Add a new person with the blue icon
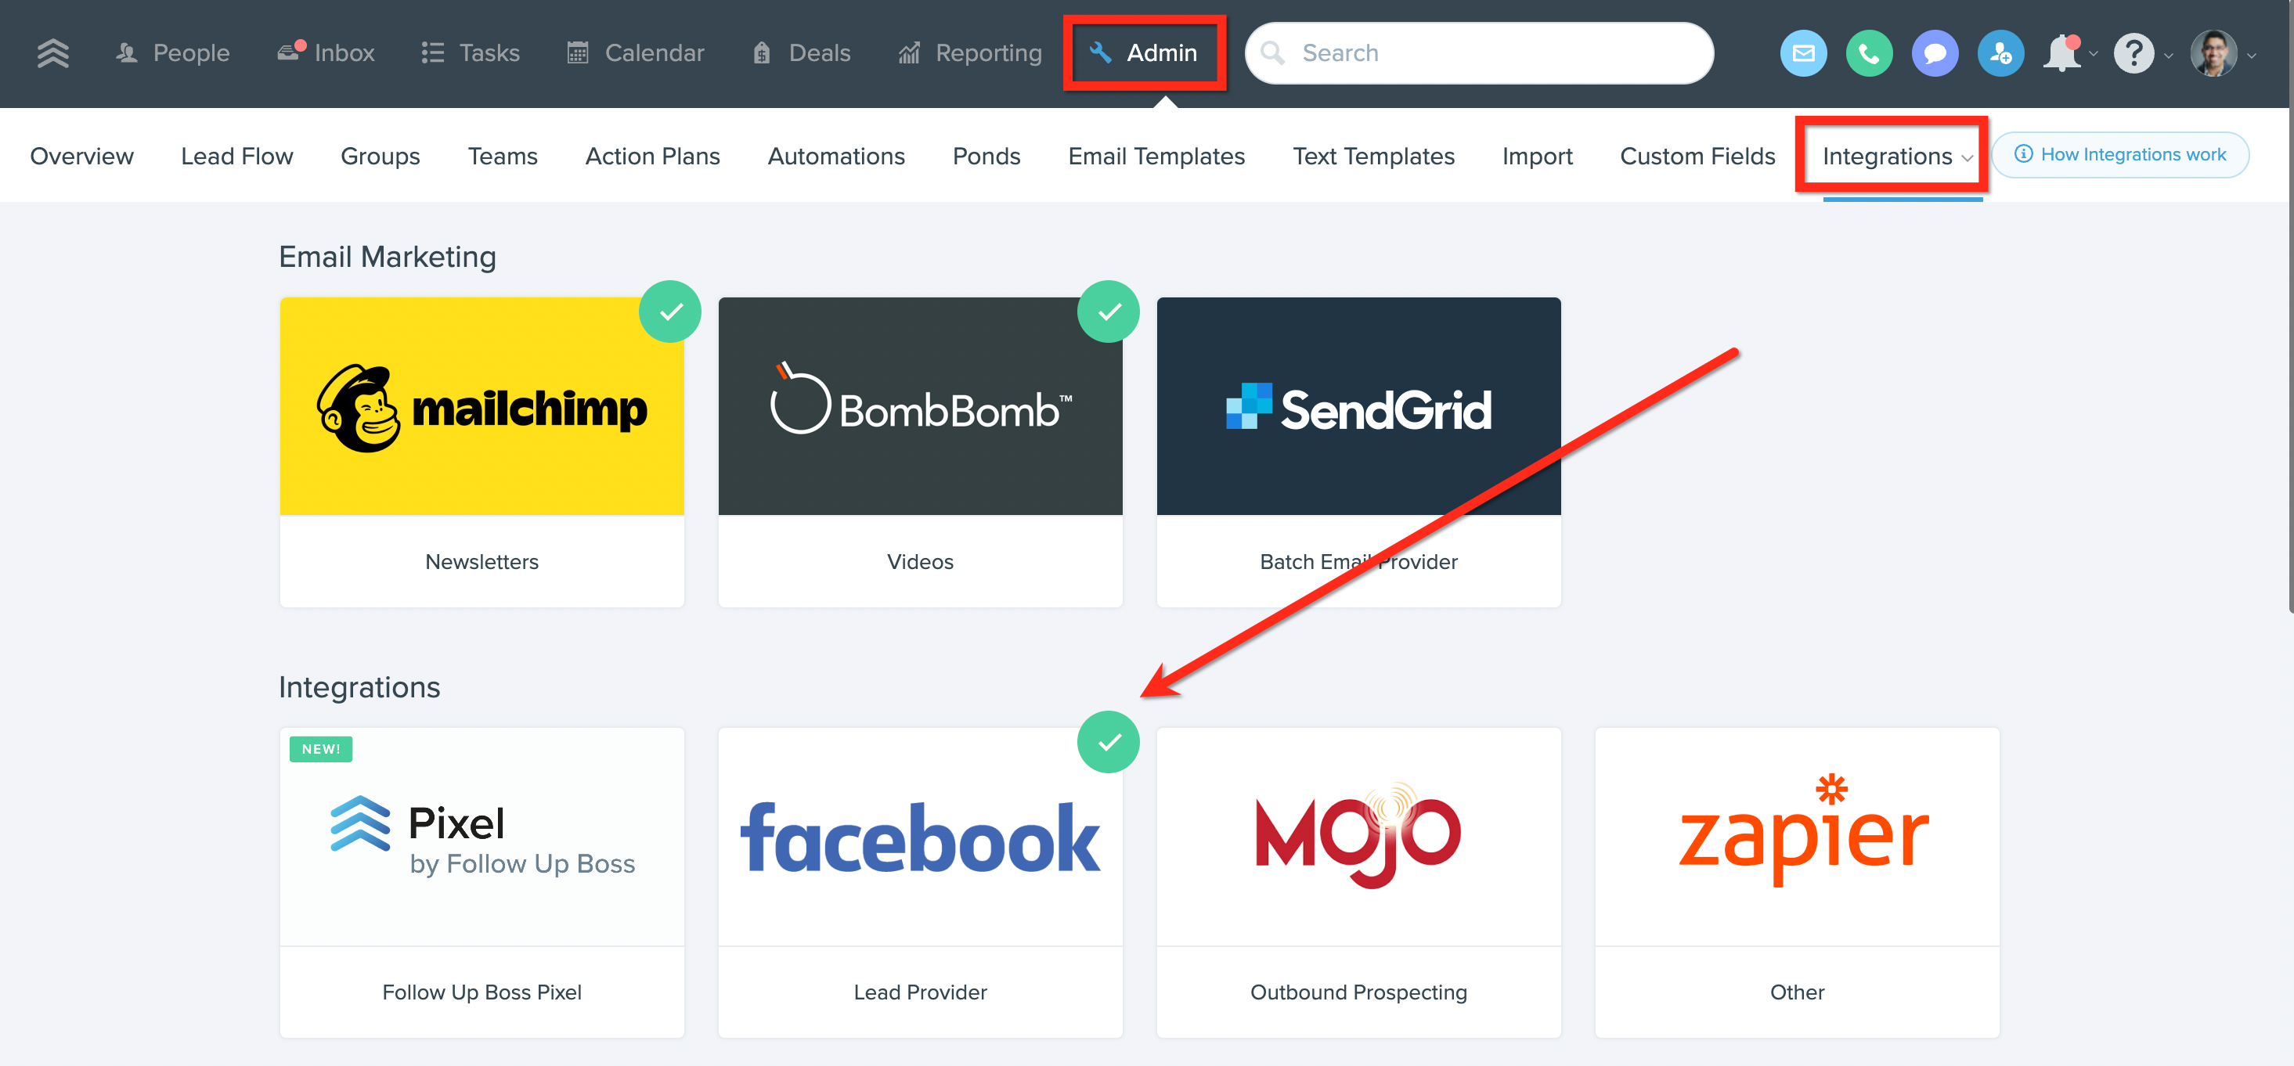 [2001, 53]
